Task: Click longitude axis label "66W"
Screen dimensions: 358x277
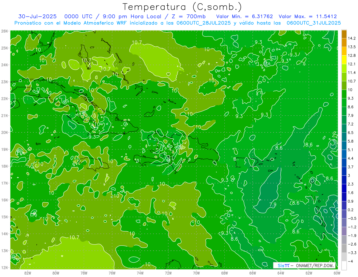Action: click(x=253, y=273)
